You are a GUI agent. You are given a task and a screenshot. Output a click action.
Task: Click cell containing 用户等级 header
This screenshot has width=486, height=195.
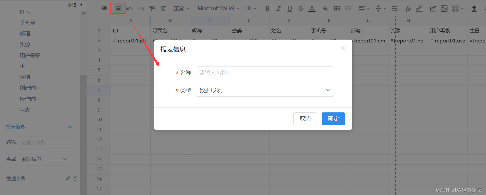coord(448,31)
